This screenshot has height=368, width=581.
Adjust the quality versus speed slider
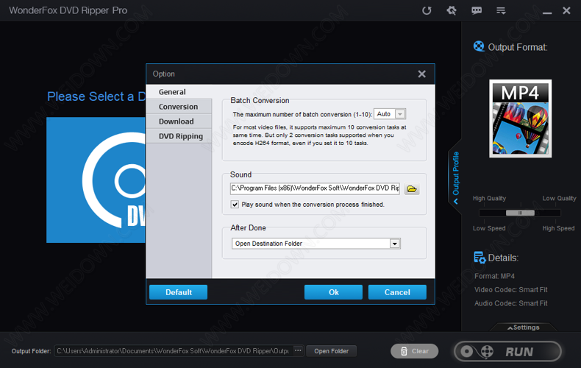point(521,213)
